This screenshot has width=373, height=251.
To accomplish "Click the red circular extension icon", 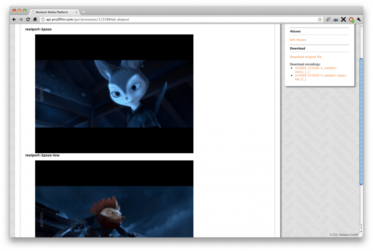I will pyautogui.click(x=351, y=20).
